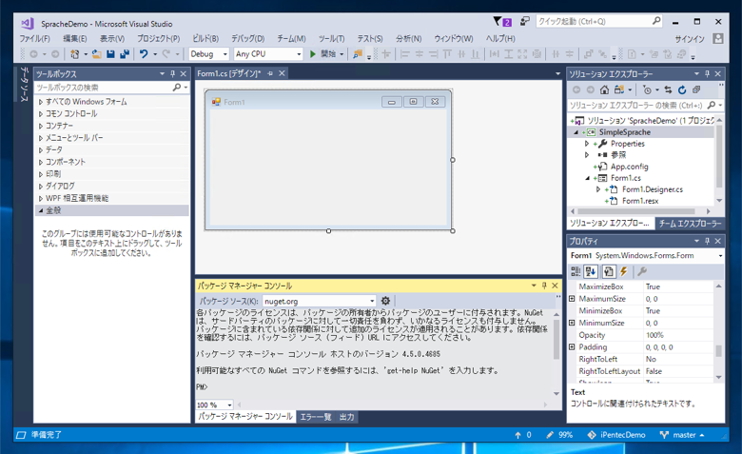
Task: Toggle pin on Package Manager Console
Action: tap(544, 286)
